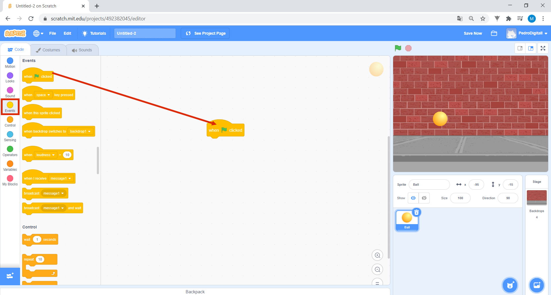Click the ball sprite on the stage
The width and height of the screenshot is (551, 295).
point(440,119)
